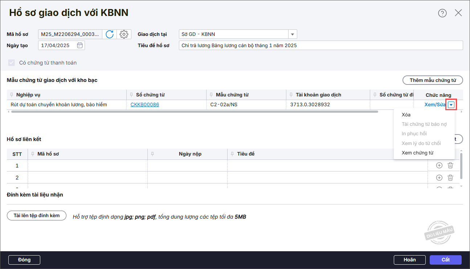Open settings gear beside Mã hồ sơ field
470x269 pixels.
(124, 34)
